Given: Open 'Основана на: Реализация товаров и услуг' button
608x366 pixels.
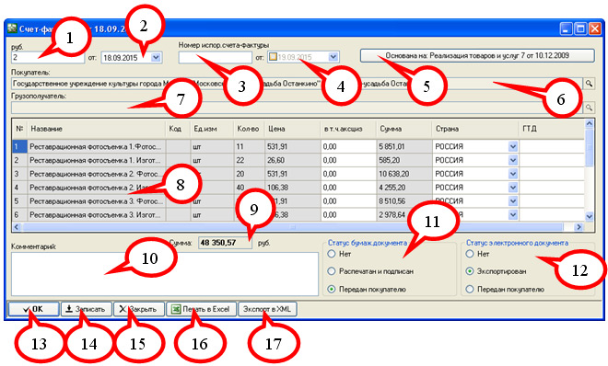Looking at the screenshot, I should pos(477,55).
